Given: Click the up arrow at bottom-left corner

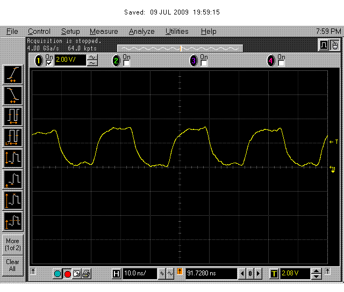Looking at the screenshot, I should click(x=33, y=272).
